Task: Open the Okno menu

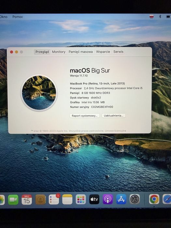Action: pyautogui.click(x=4, y=17)
